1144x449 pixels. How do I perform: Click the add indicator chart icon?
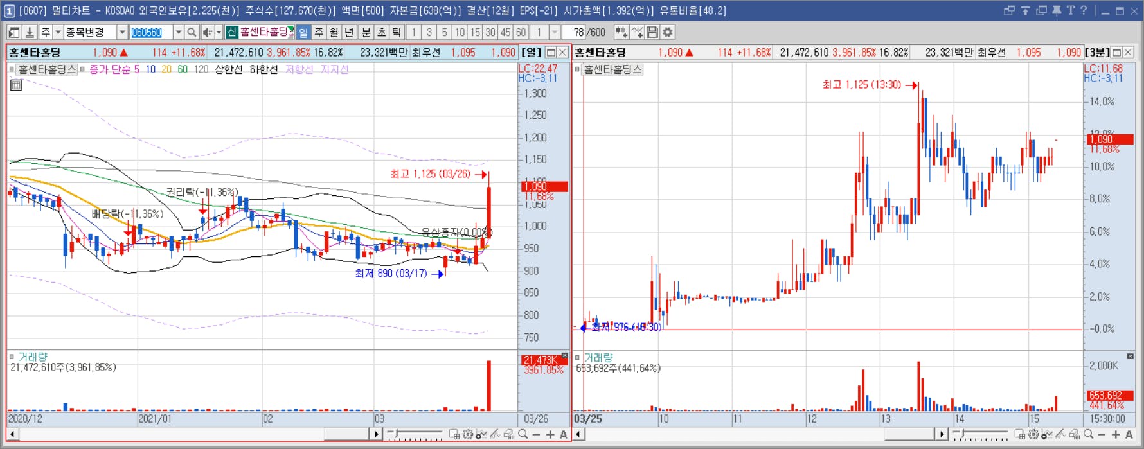tap(621, 32)
